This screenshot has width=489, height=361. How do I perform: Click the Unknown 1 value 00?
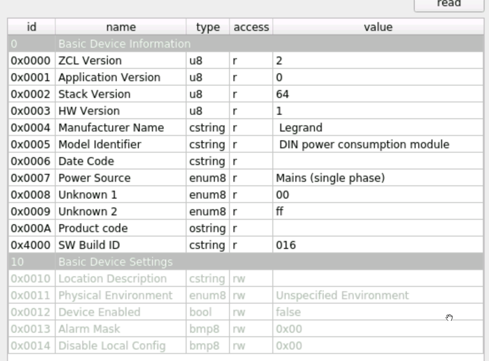[378, 195]
